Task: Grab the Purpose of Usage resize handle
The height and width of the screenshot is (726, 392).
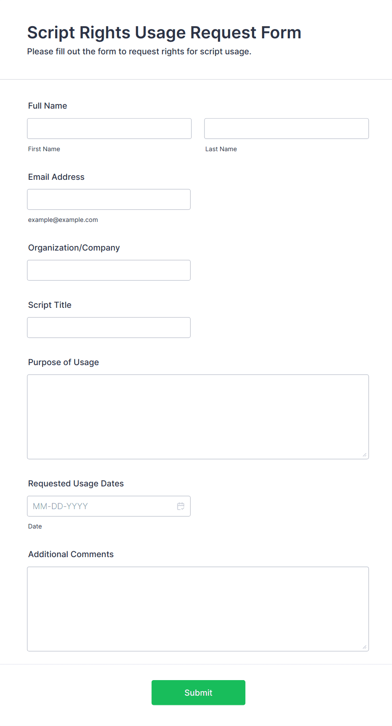Action: [x=365, y=455]
